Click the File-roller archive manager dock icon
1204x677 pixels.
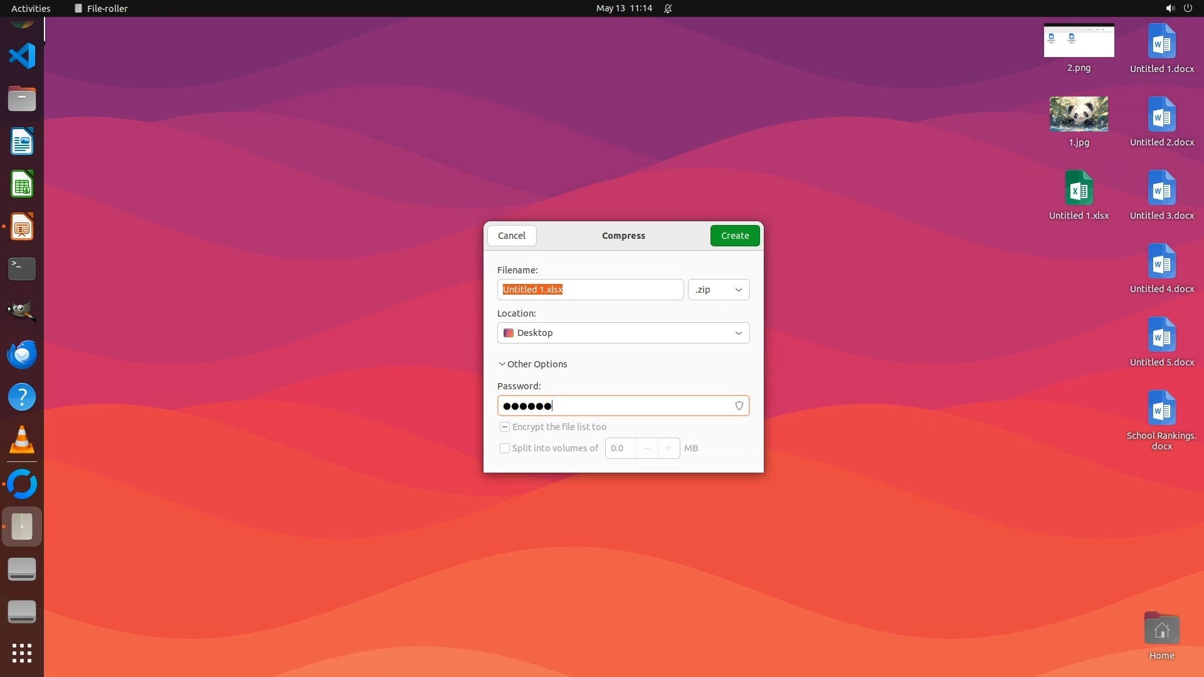[x=22, y=527]
